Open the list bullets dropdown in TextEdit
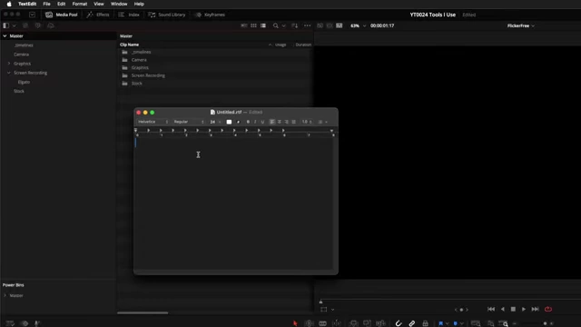The height and width of the screenshot is (327, 581). 323,122
